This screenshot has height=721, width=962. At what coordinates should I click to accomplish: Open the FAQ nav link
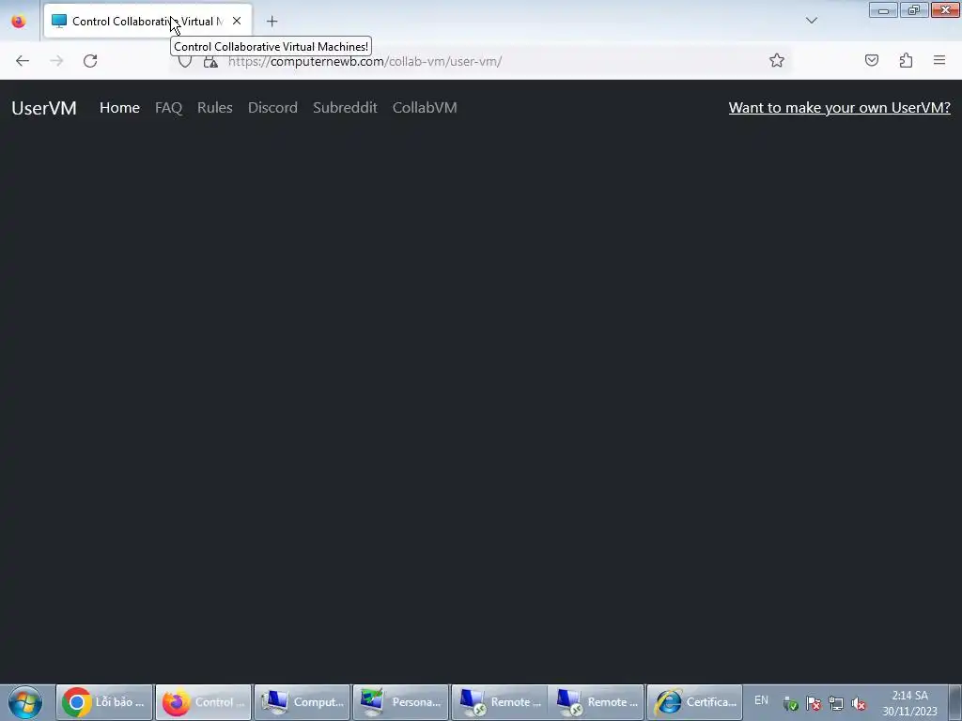(x=169, y=108)
